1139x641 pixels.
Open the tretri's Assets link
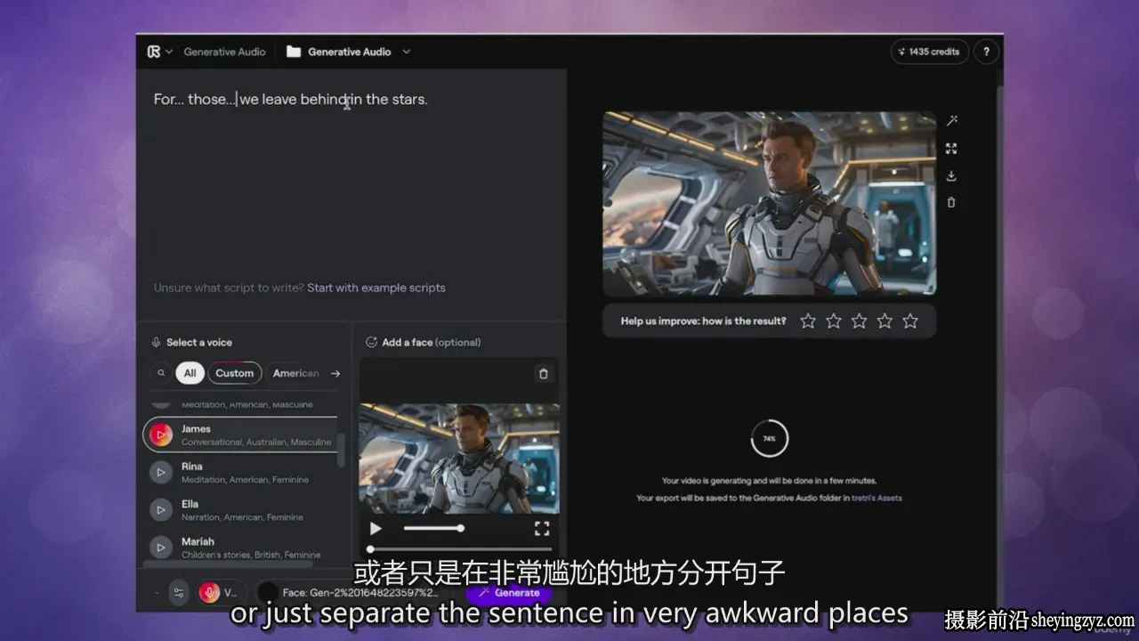(876, 498)
